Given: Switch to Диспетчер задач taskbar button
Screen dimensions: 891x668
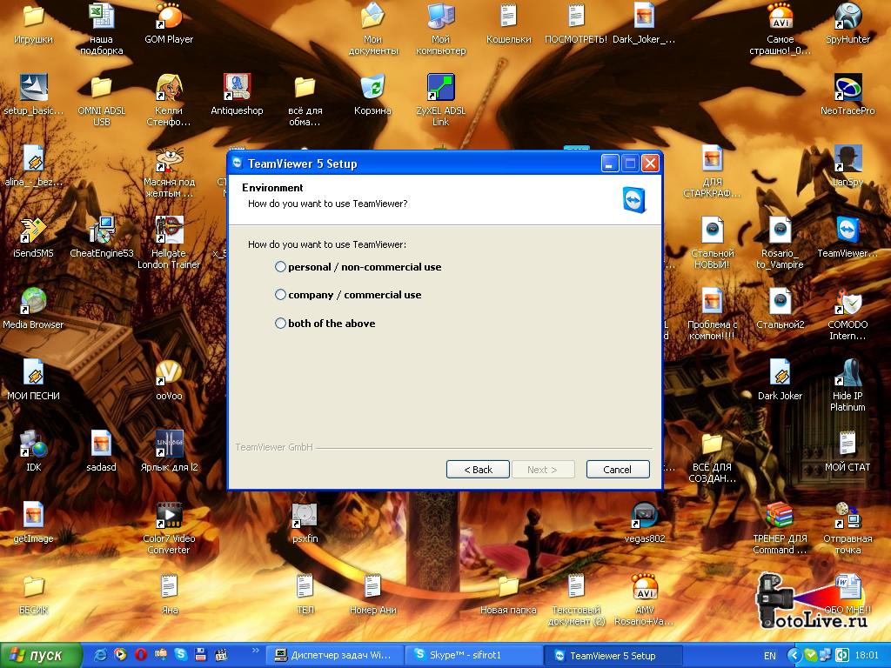Looking at the screenshot, I should [x=334, y=656].
